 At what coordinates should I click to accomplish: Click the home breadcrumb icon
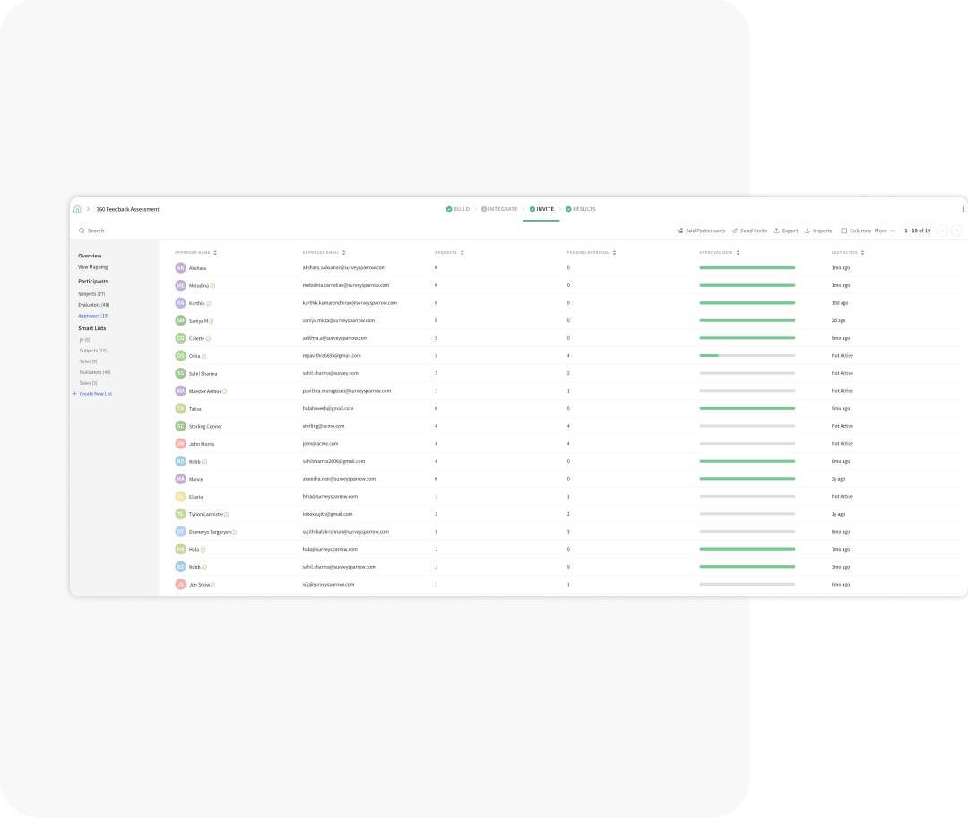(78, 208)
